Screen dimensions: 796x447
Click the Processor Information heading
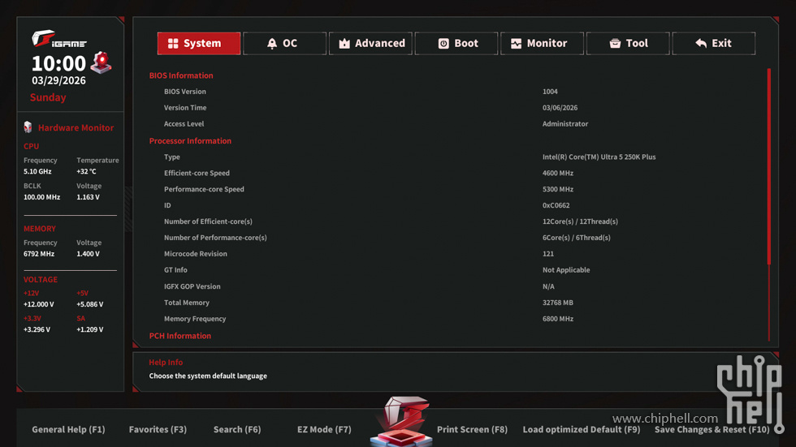[x=190, y=141]
